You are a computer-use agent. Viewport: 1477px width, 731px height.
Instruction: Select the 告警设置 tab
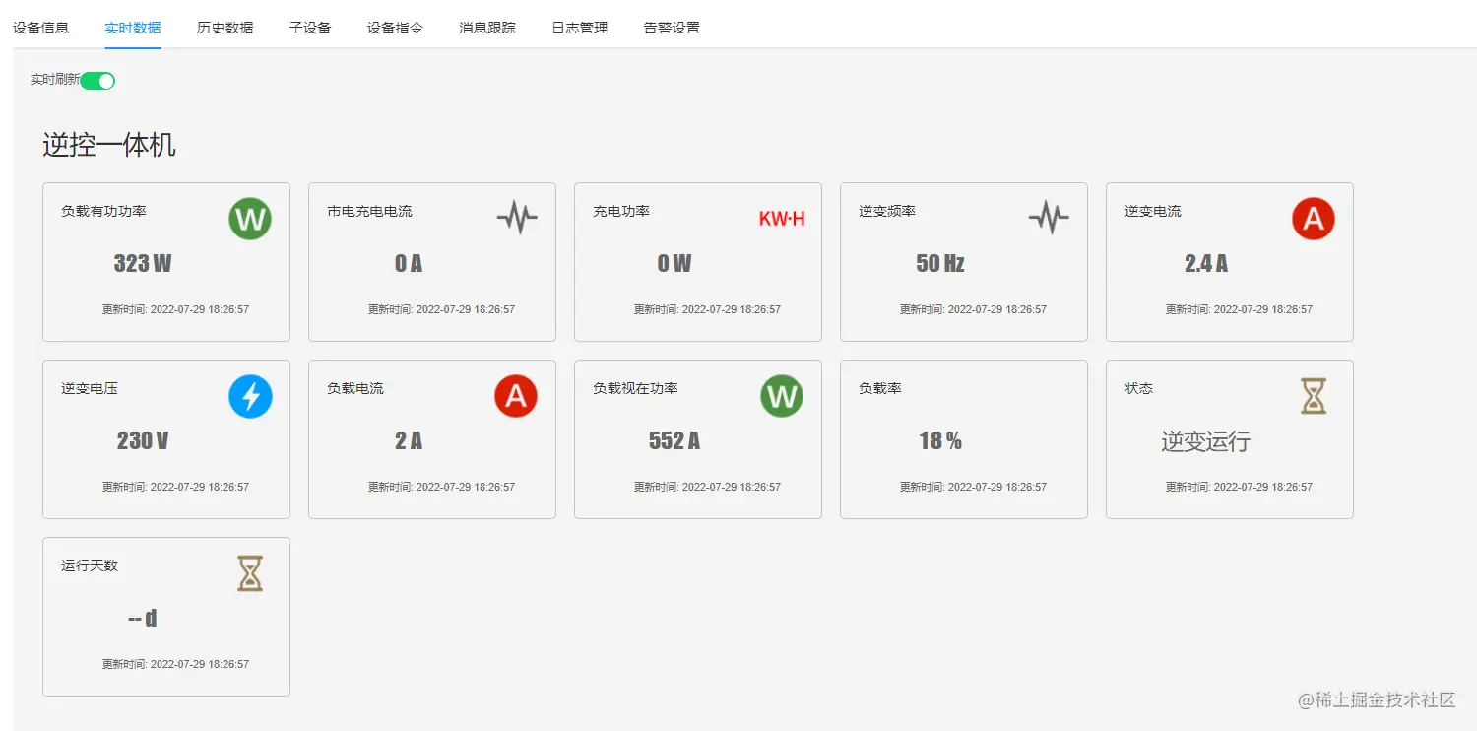[672, 28]
